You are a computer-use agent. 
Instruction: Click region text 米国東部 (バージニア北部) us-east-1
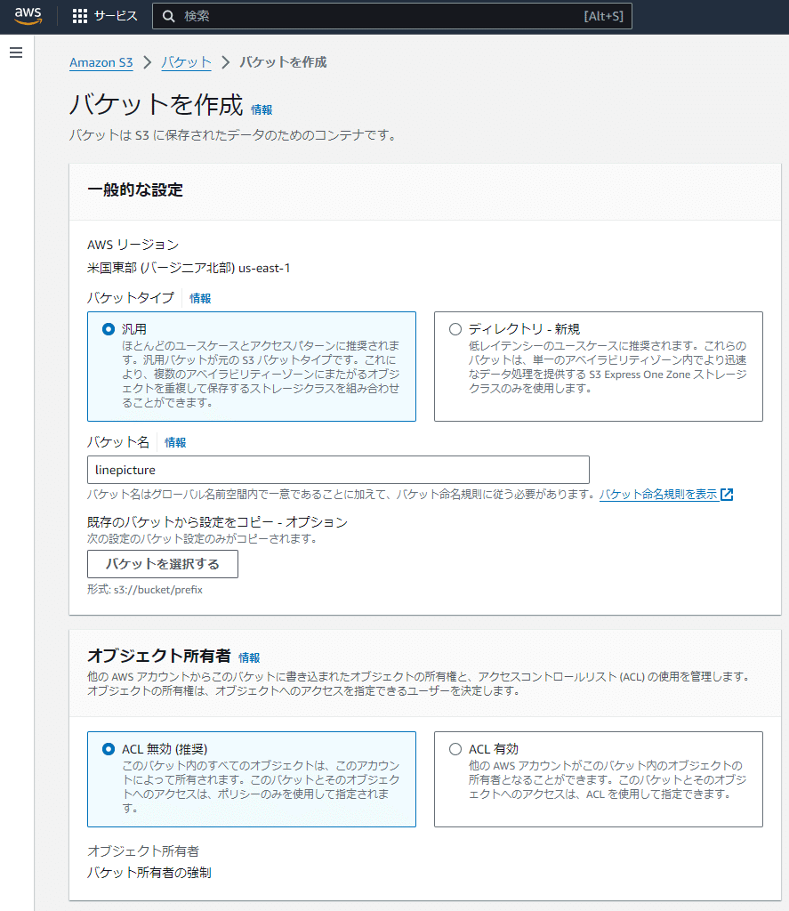(189, 268)
